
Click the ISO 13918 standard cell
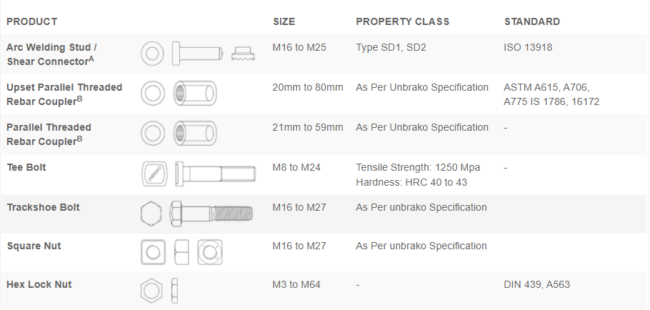click(x=528, y=47)
